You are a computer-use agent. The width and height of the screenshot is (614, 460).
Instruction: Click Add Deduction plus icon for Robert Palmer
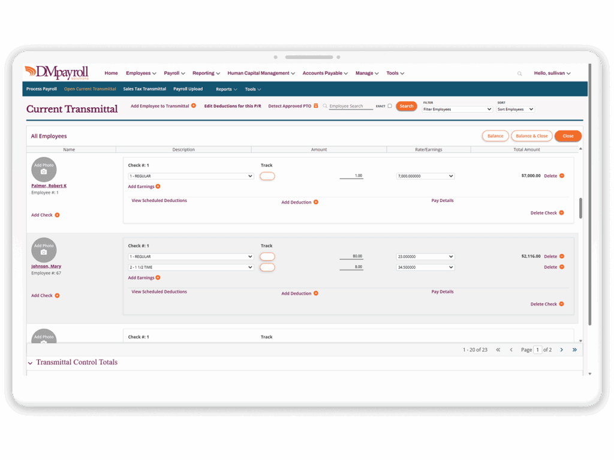[x=316, y=202]
